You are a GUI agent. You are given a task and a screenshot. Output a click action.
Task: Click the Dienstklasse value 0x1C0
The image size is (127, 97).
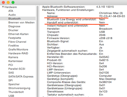pos(103,91)
